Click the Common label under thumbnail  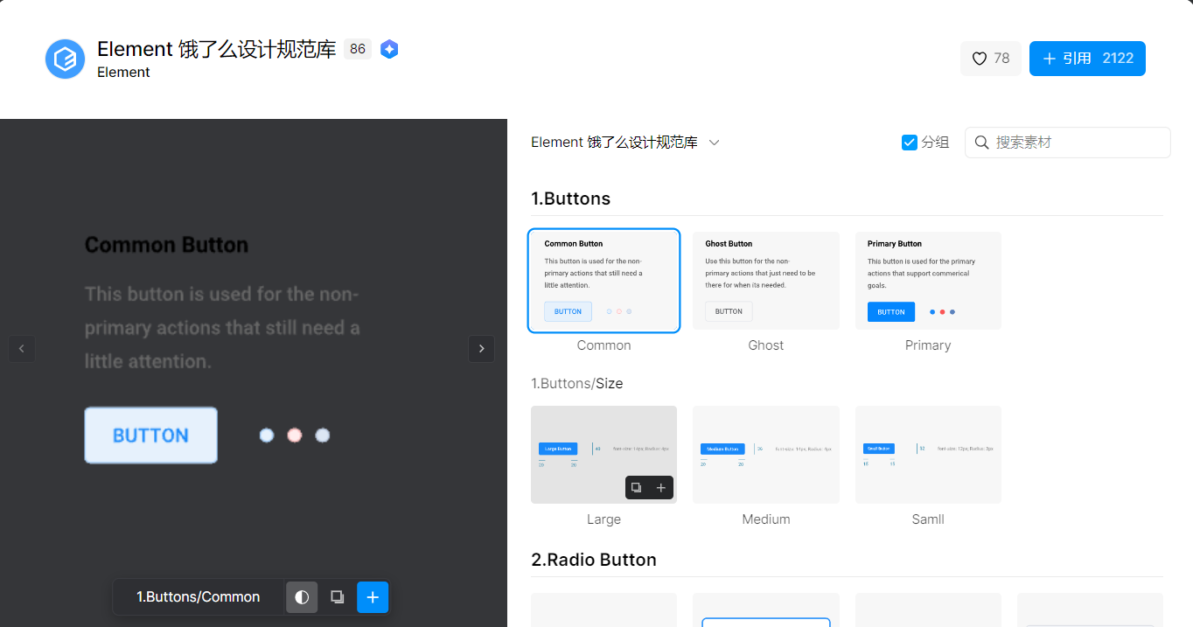(603, 345)
